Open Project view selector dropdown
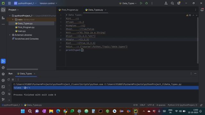Image resolution: width=205 pixels, height=115 pixels. point(13,10)
